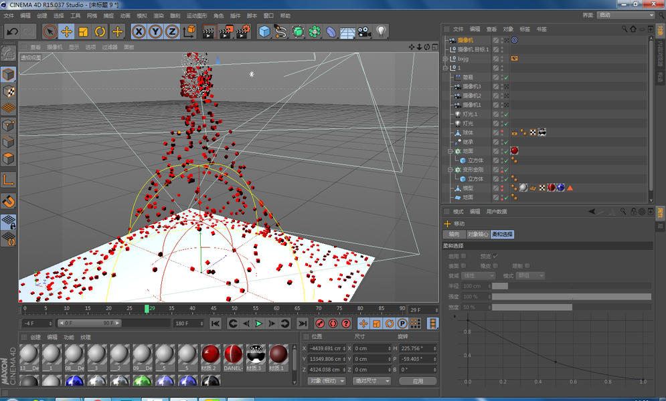Open the 界面 layout dropdown
This screenshot has width=666, height=401.
(626, 15)
